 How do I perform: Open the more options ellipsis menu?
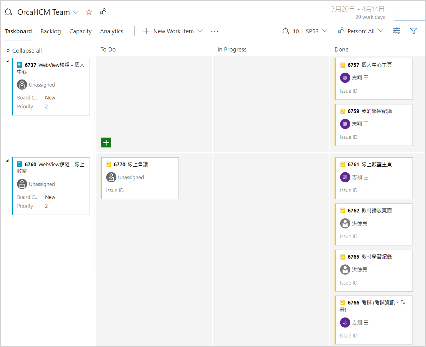tap(215, 31)
